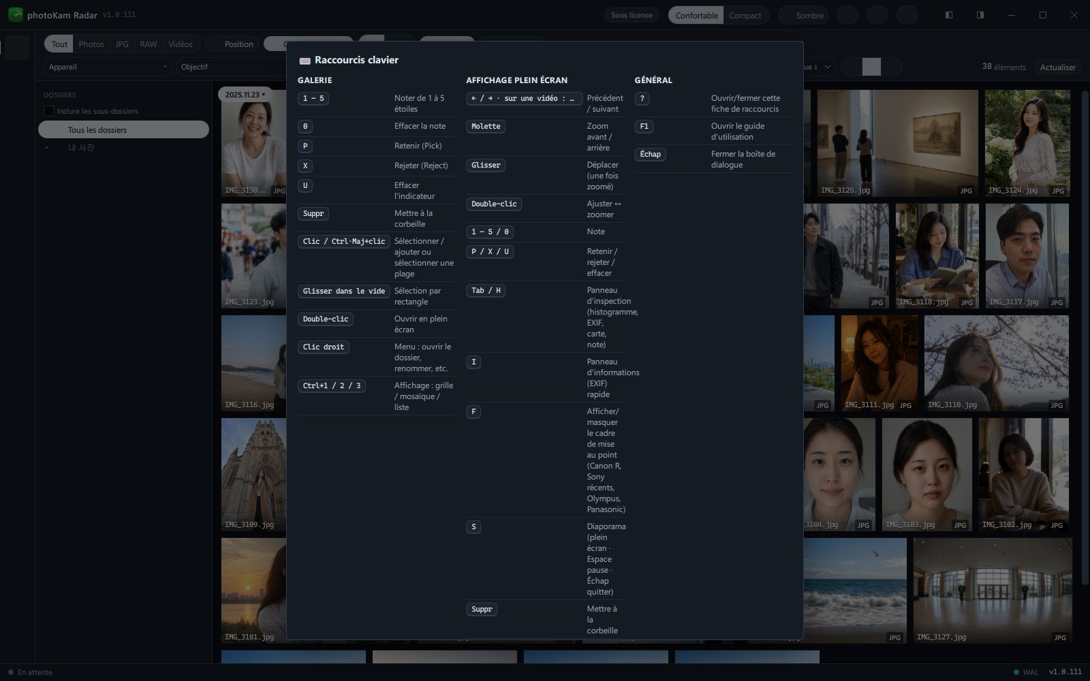Click the Sous licence button
This screenshot has width=1090, height=681.
(632, 15)
